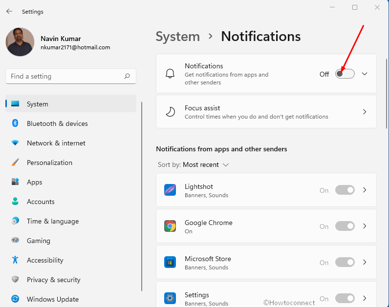Image resolution: width=389 pixels, height=307 pixels.
Task: Open Lightshot notification details chevron
Action: pyautogui.click(x=365, y=190)
